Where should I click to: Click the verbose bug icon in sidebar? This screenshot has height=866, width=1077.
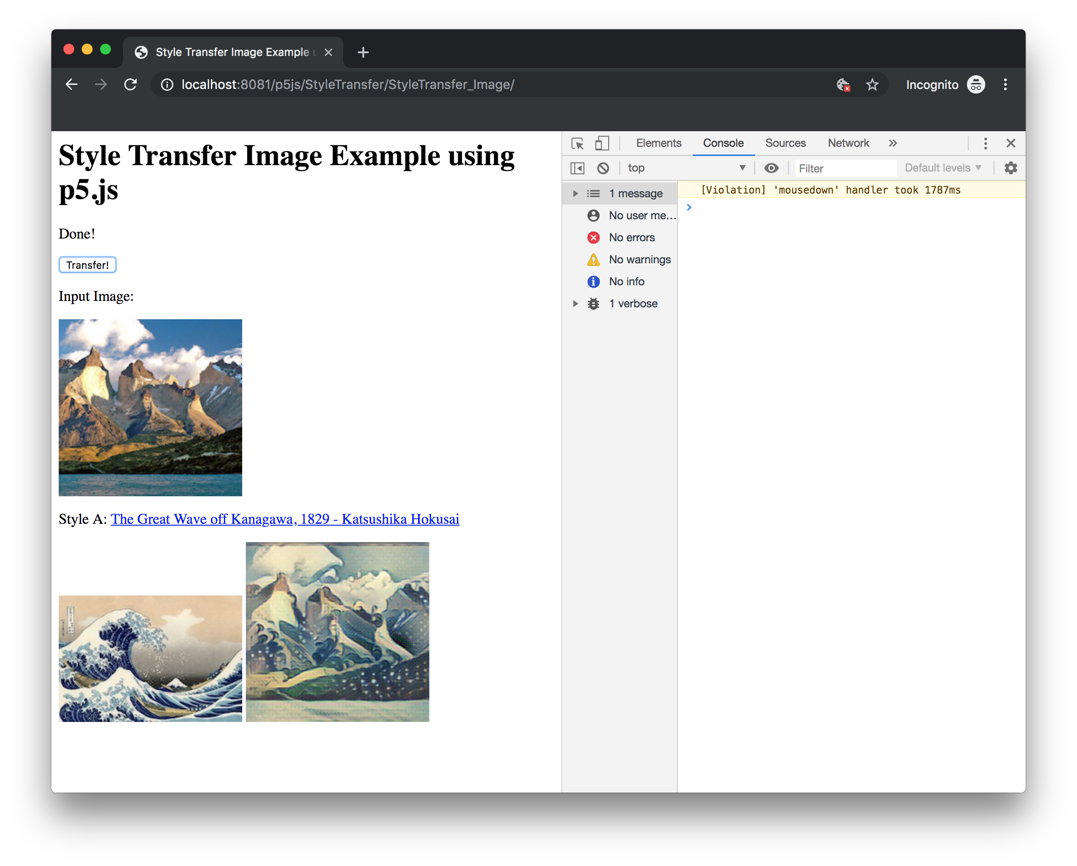pos(593,303)
